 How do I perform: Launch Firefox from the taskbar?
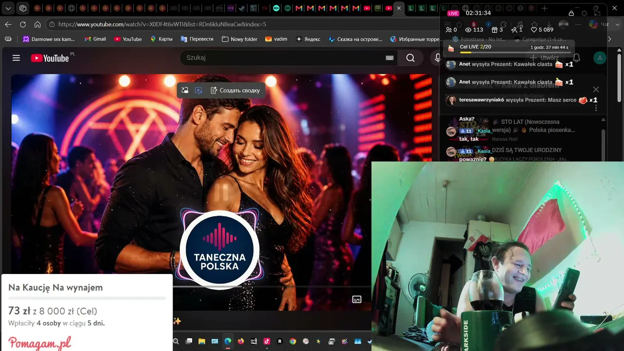(241, 341)
